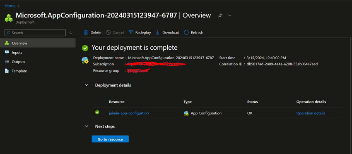The height and width of the screenshot is (154, 352).
Task: Click the Outputs list icon in the sidebar
Action: pyautogui.click(x=7, y=62)
